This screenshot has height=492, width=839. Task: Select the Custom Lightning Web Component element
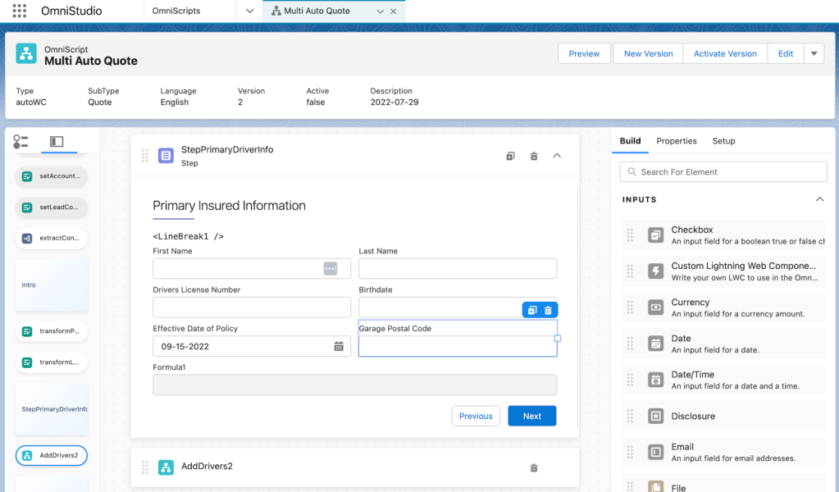(x=723, y=271)
